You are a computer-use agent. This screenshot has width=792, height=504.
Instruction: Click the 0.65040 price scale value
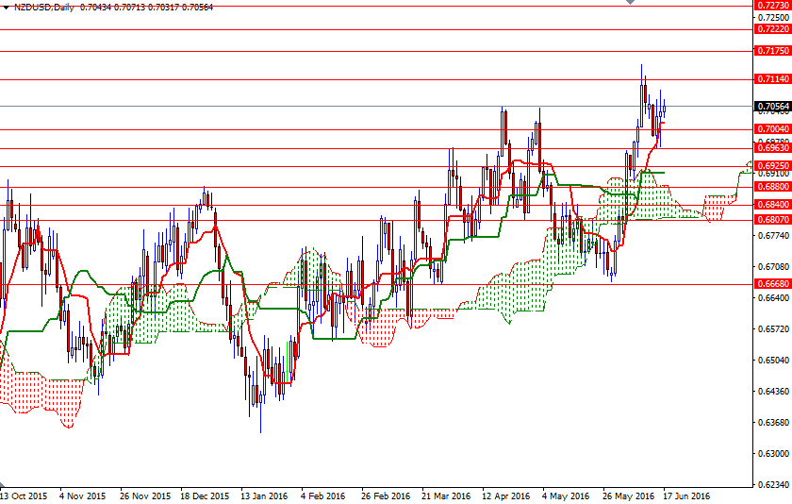click(774, 361)
